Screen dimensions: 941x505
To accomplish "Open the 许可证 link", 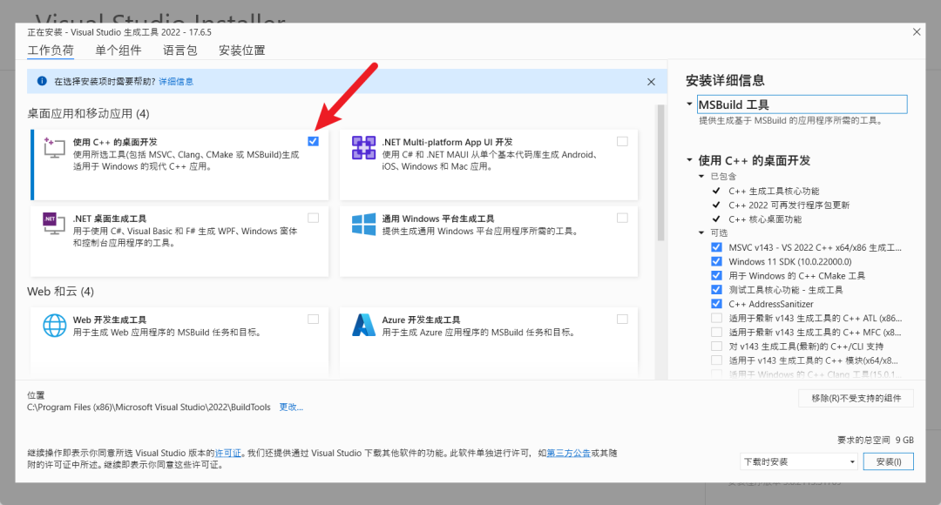I will (x=228, y=453).
